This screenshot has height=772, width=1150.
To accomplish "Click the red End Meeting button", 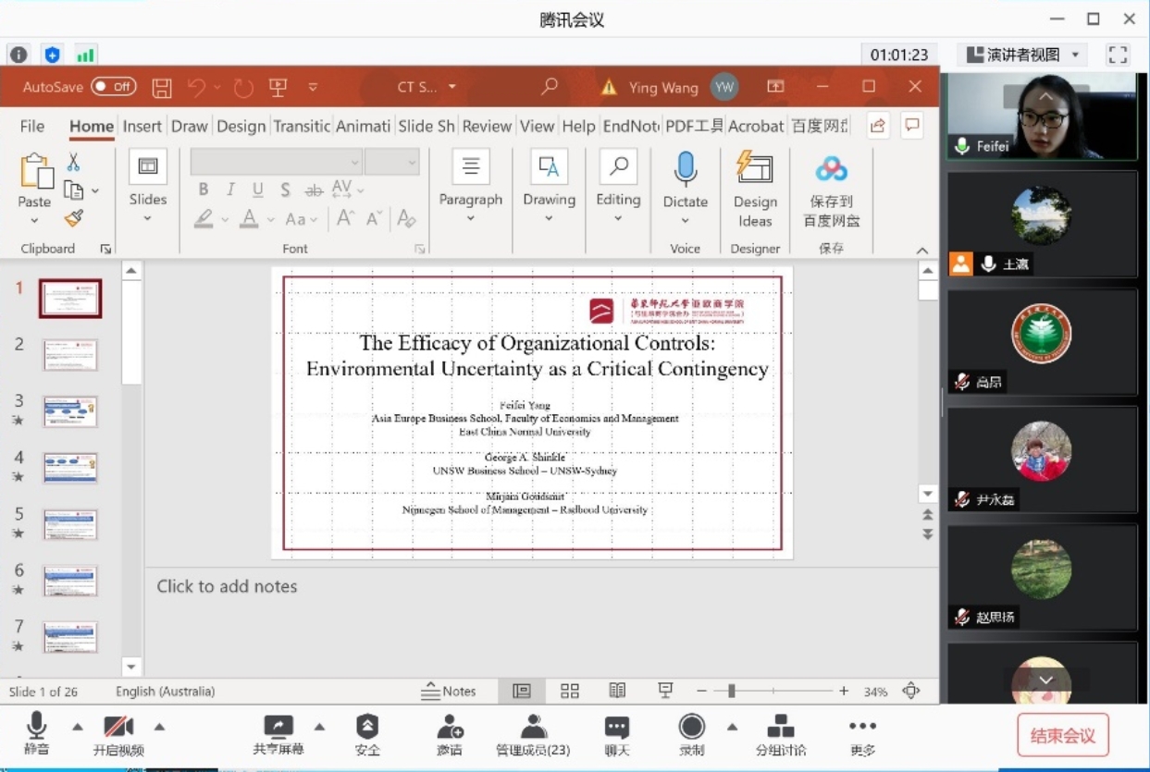I will 1062,736.
